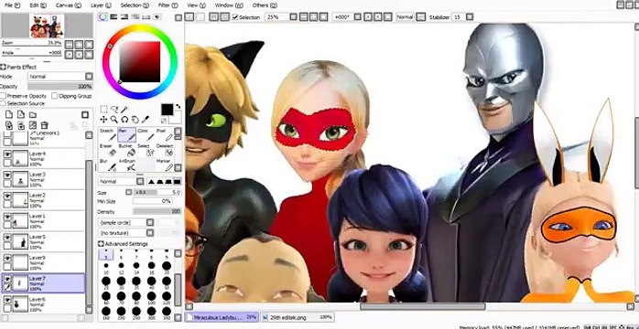The width and height of the screenshot is (639, 329).
Task: Select Layer5 in the layer list
Action: coord(43,241)
